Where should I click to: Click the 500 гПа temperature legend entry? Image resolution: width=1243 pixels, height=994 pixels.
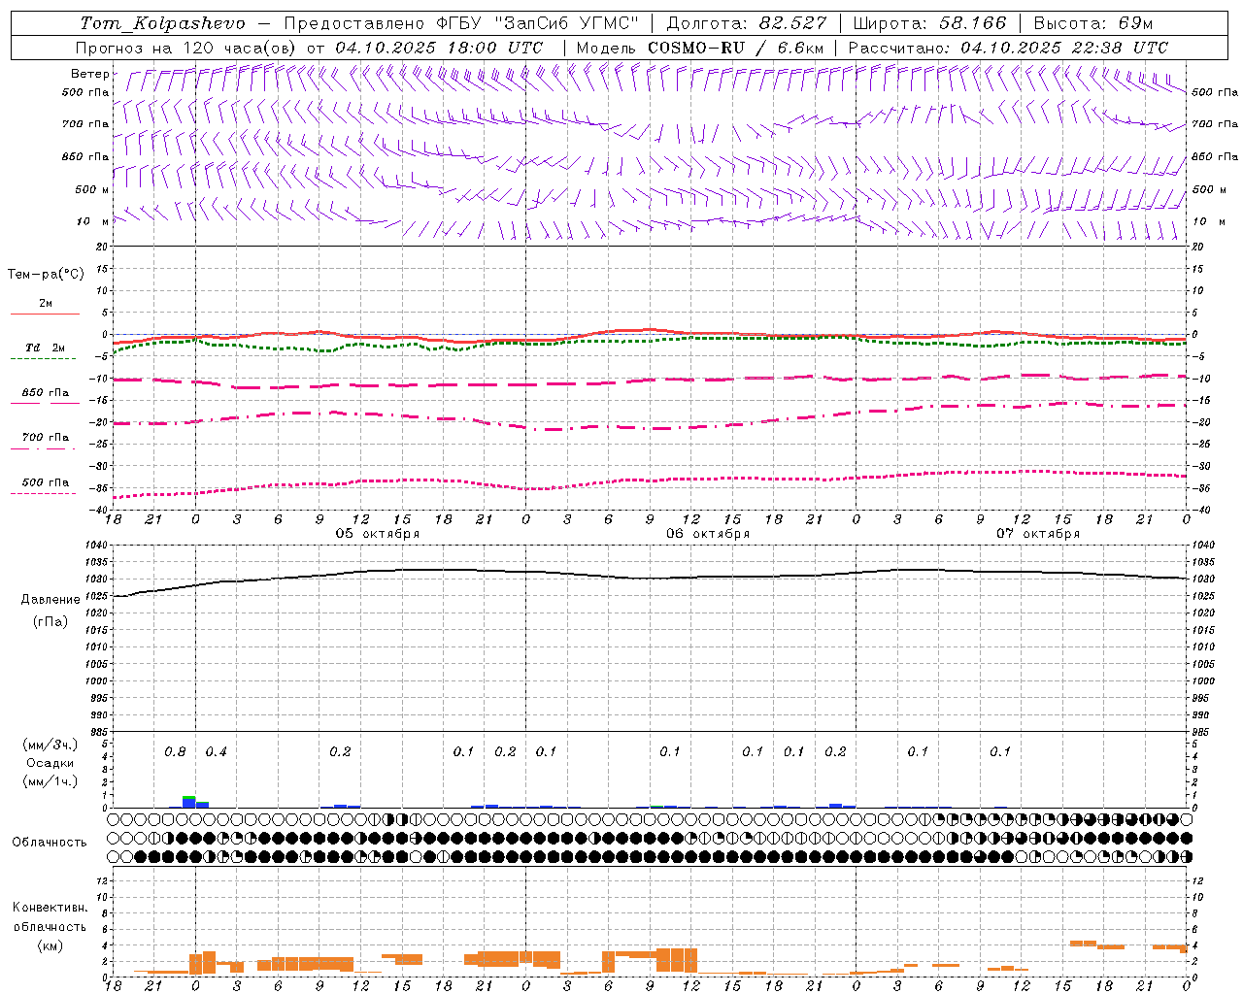pyautogui.click(x=46, y=486)
